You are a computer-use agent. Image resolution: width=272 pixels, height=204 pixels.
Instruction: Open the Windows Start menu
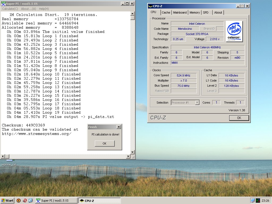point(7,201)
